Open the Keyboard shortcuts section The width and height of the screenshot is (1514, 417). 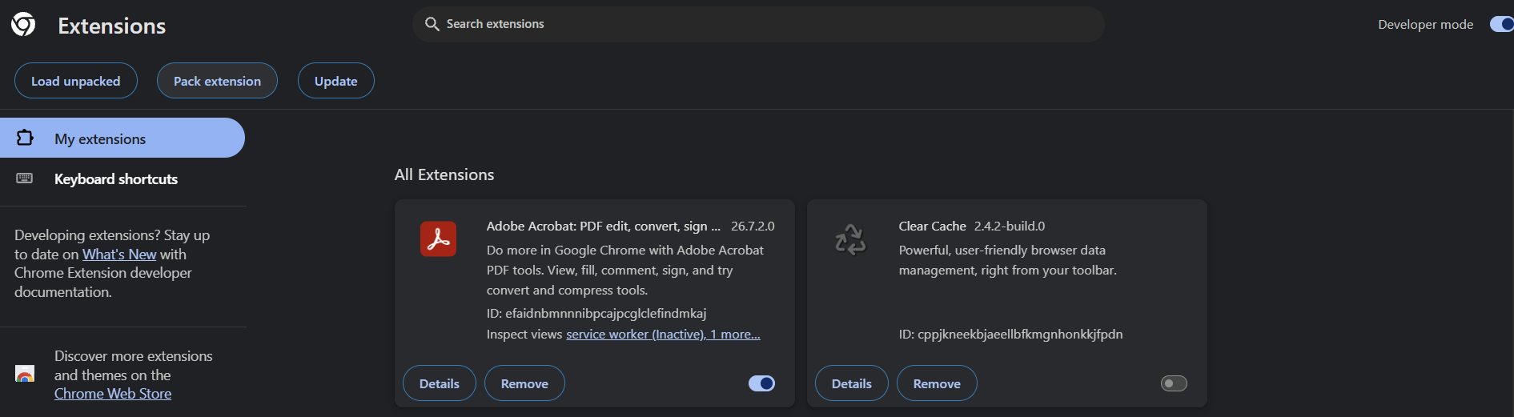122,178
